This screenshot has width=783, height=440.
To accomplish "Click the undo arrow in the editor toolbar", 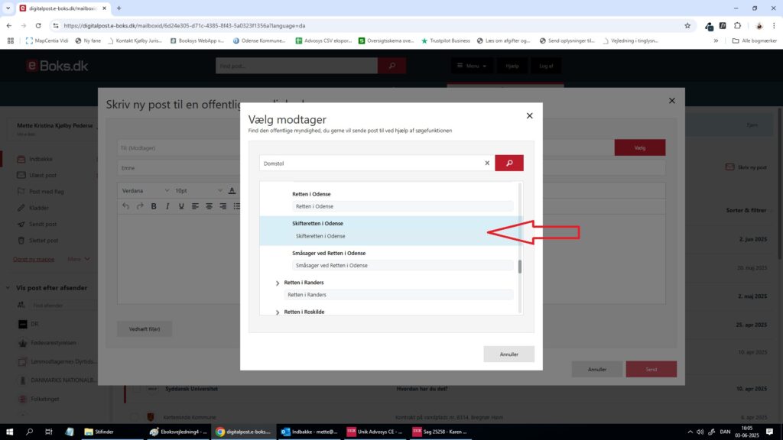I will click(126, 206).
